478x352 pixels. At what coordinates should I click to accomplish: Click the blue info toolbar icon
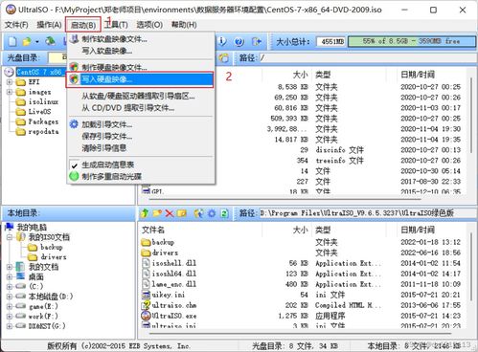(x=222, y=41)
